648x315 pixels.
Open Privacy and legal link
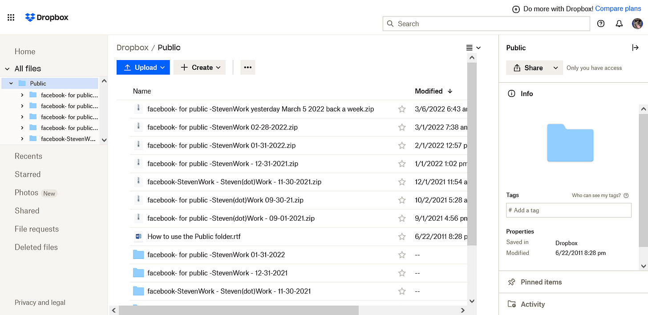tap(40, 303)
